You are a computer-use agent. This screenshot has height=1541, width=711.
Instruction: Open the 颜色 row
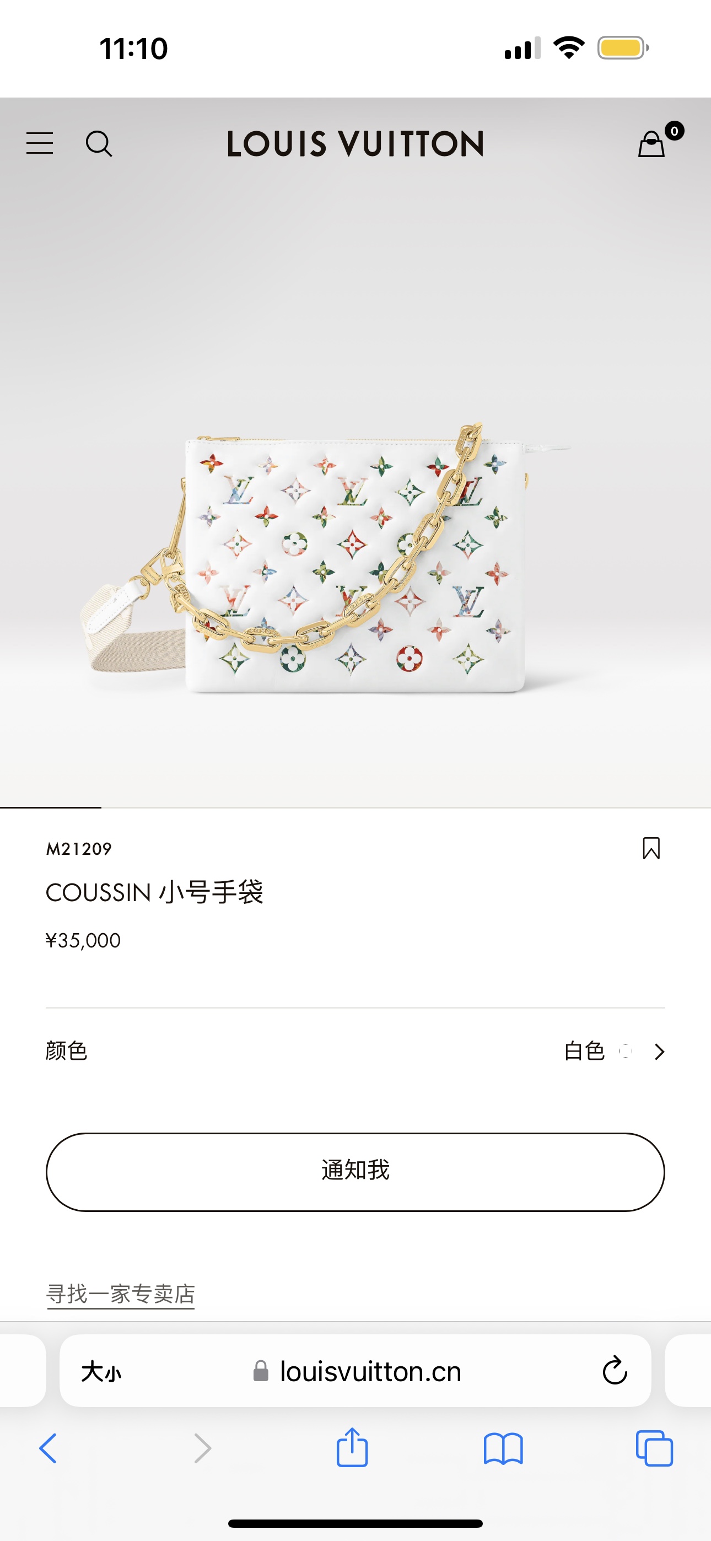tap(355, 1051)
